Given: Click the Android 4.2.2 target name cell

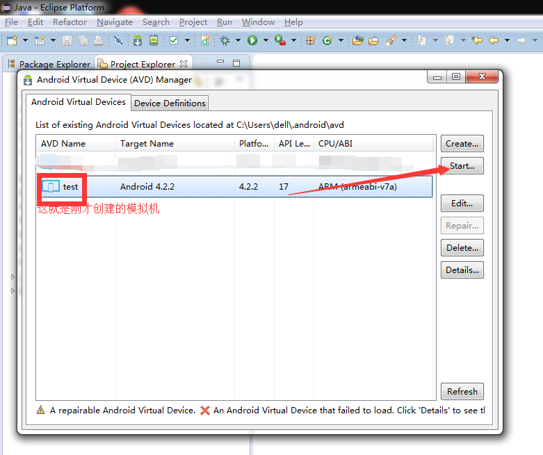Looking at the screenshot, I should (147, 186).
